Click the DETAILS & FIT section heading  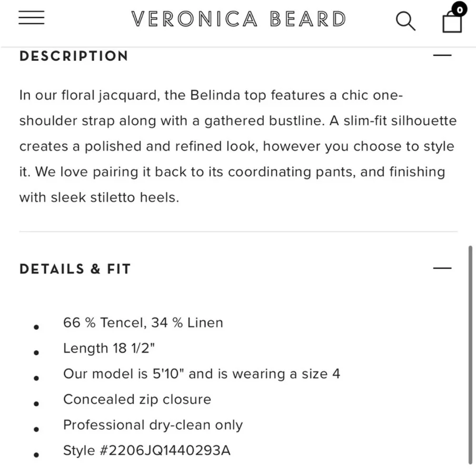[x=75, y=269]
